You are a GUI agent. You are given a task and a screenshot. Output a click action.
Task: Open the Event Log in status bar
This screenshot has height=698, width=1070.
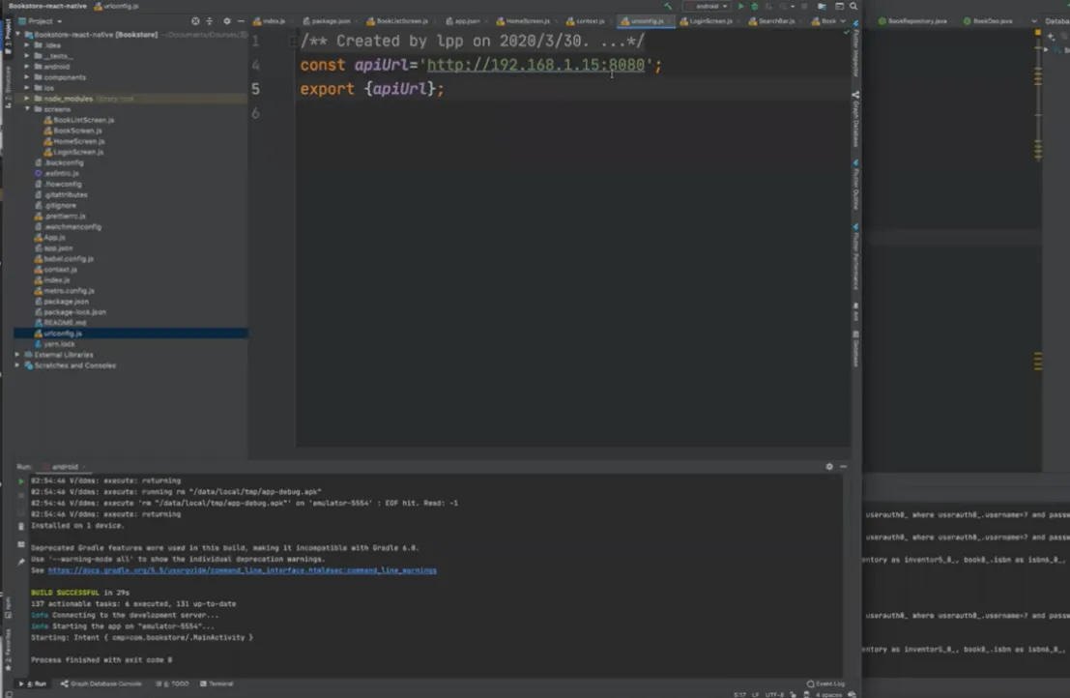click(825, 683)
